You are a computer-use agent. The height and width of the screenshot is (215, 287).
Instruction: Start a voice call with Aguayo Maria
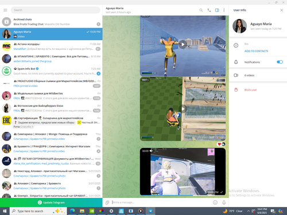pyautogui.click(x=209, y=10)
